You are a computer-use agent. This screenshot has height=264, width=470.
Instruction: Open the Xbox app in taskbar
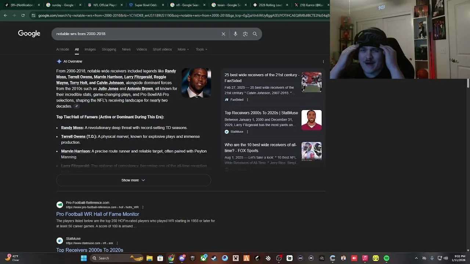(203, 258)
